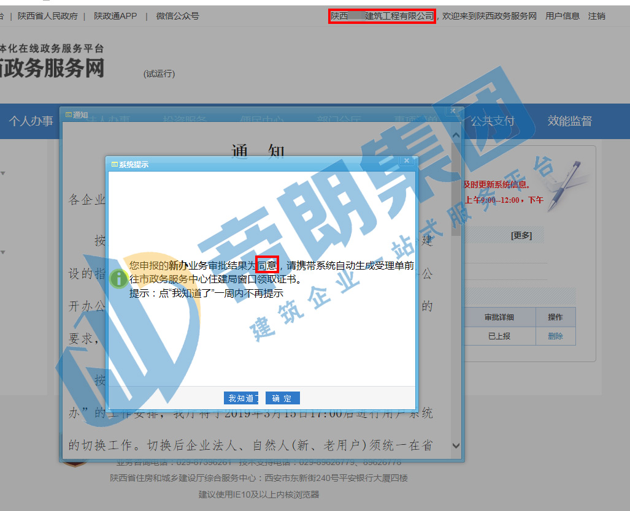Open the 陕政通APP link
The image size is (630, 511).
pyautogui.click(x=115, y=16)
